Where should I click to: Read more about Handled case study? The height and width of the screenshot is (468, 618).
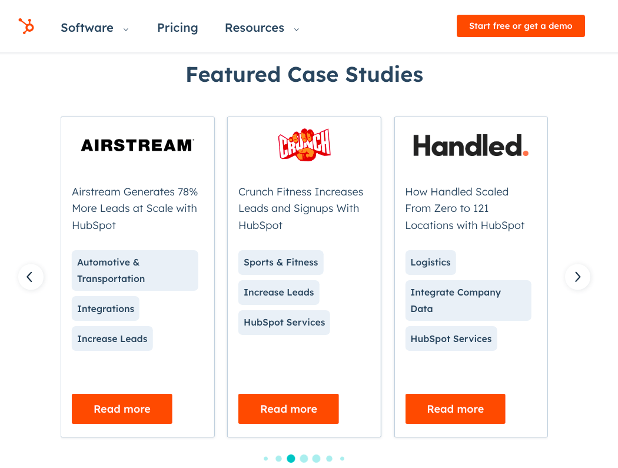455,409
